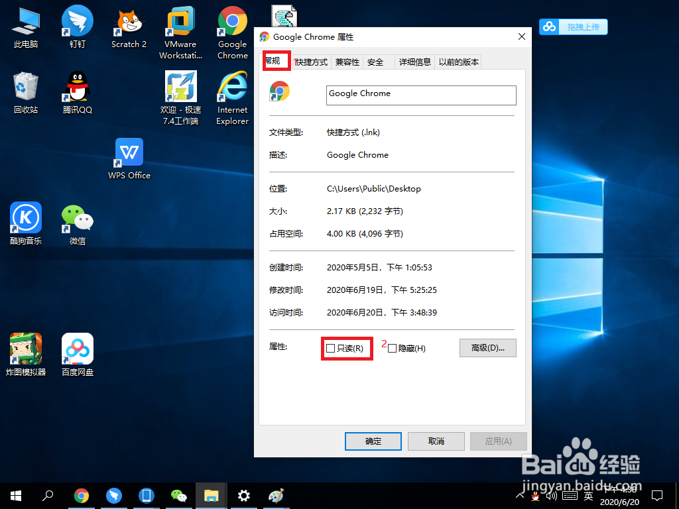Open taskbar search magnifier
Viewport: 679px width, 509px height.
click(x=48, y=496)
